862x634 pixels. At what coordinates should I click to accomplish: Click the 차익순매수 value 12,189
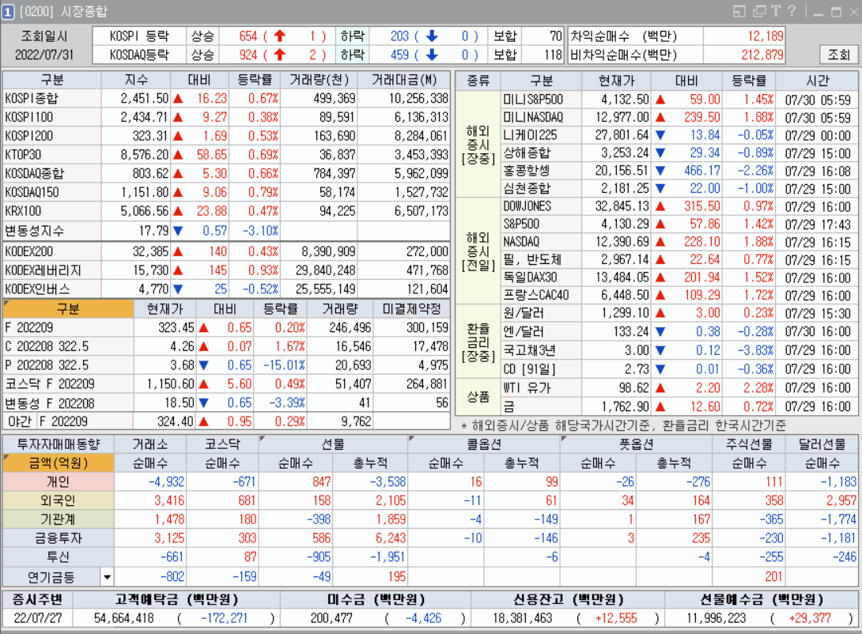pyautogui.click(x=766, y=36)
